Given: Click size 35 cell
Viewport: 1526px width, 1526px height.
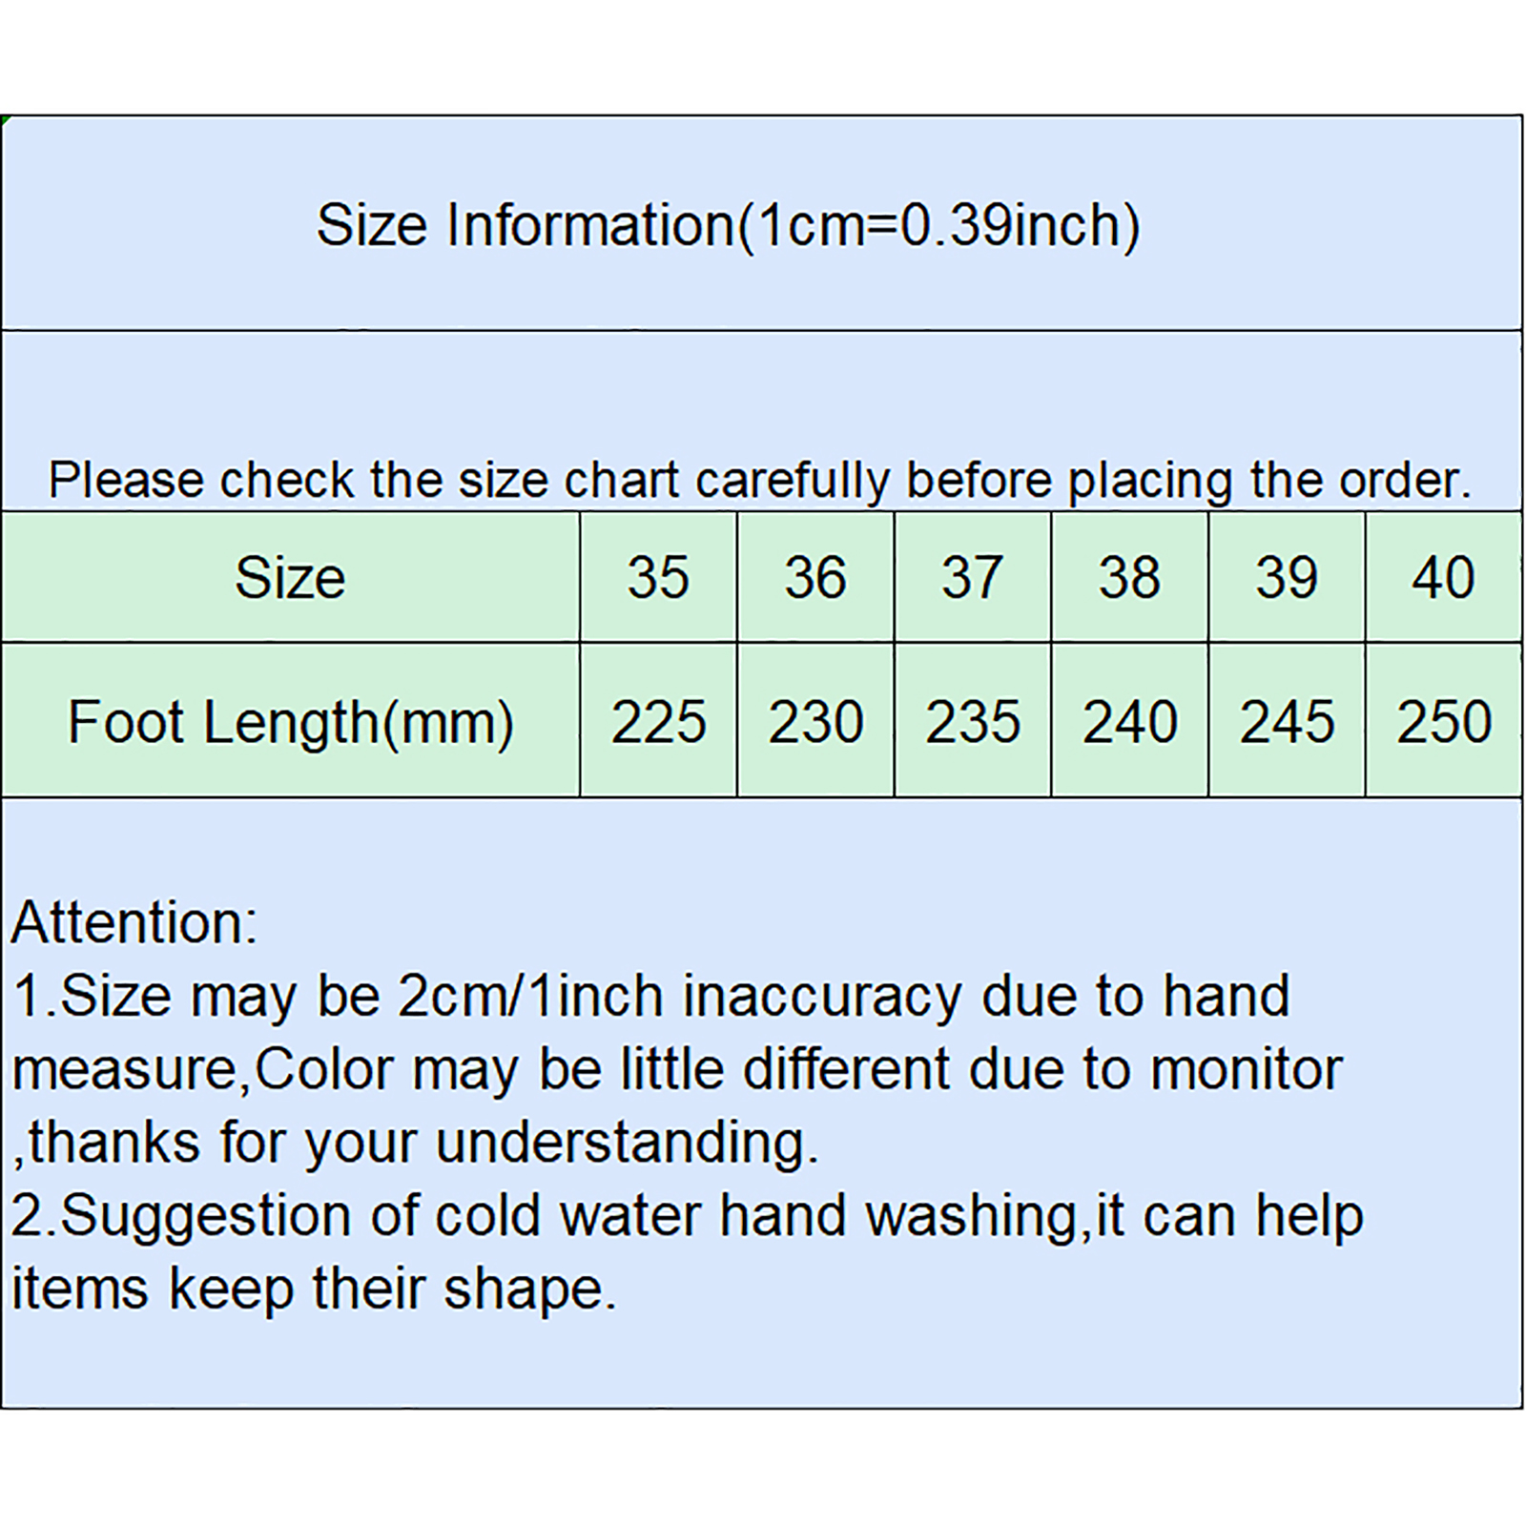Looking at the screenshot, I should [658, 577].
